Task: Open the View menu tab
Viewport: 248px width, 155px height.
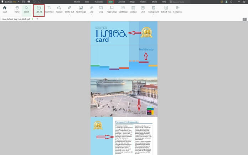Action: 87,2
